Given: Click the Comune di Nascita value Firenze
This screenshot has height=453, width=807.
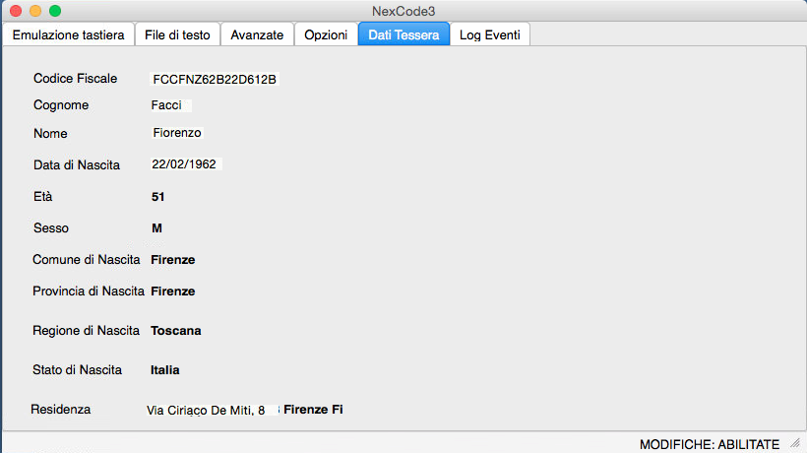Looking at the screenshot, I should 172,260.
